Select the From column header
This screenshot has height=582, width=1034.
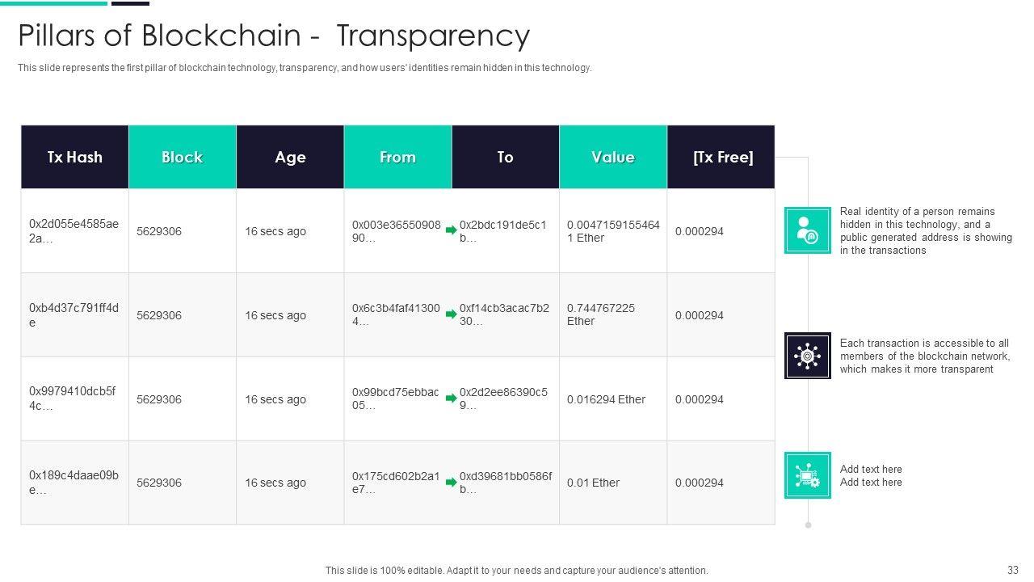pos(397,157)
